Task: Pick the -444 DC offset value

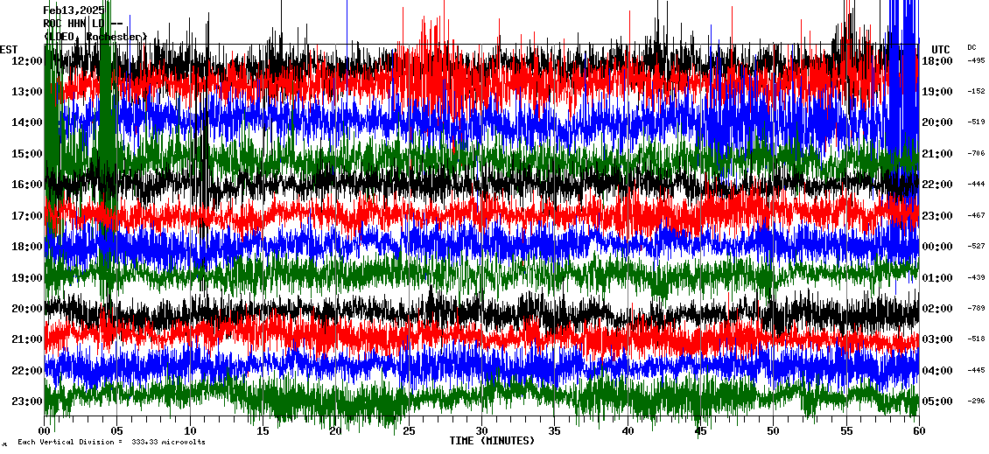Action: [977, 184]
